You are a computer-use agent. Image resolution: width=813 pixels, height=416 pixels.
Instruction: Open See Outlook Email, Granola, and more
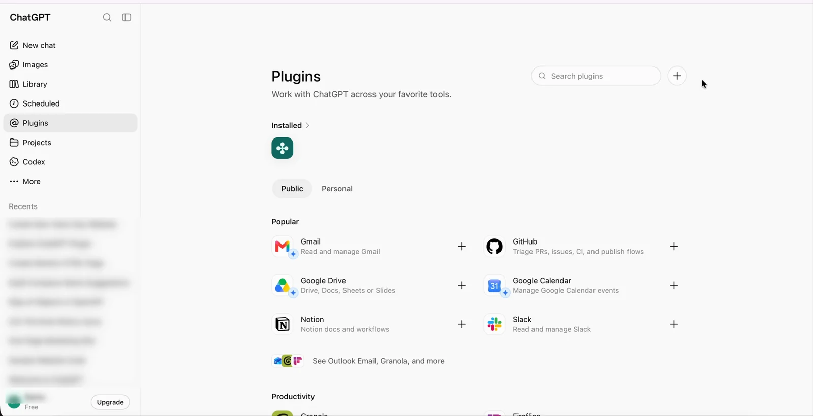358,361
